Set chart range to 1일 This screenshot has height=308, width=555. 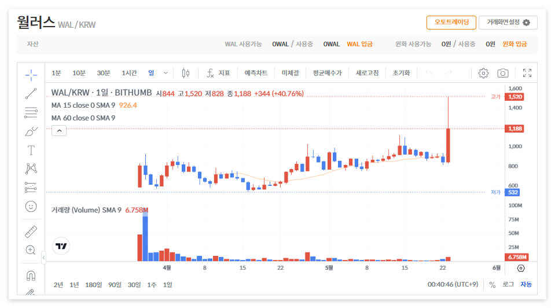167,285
